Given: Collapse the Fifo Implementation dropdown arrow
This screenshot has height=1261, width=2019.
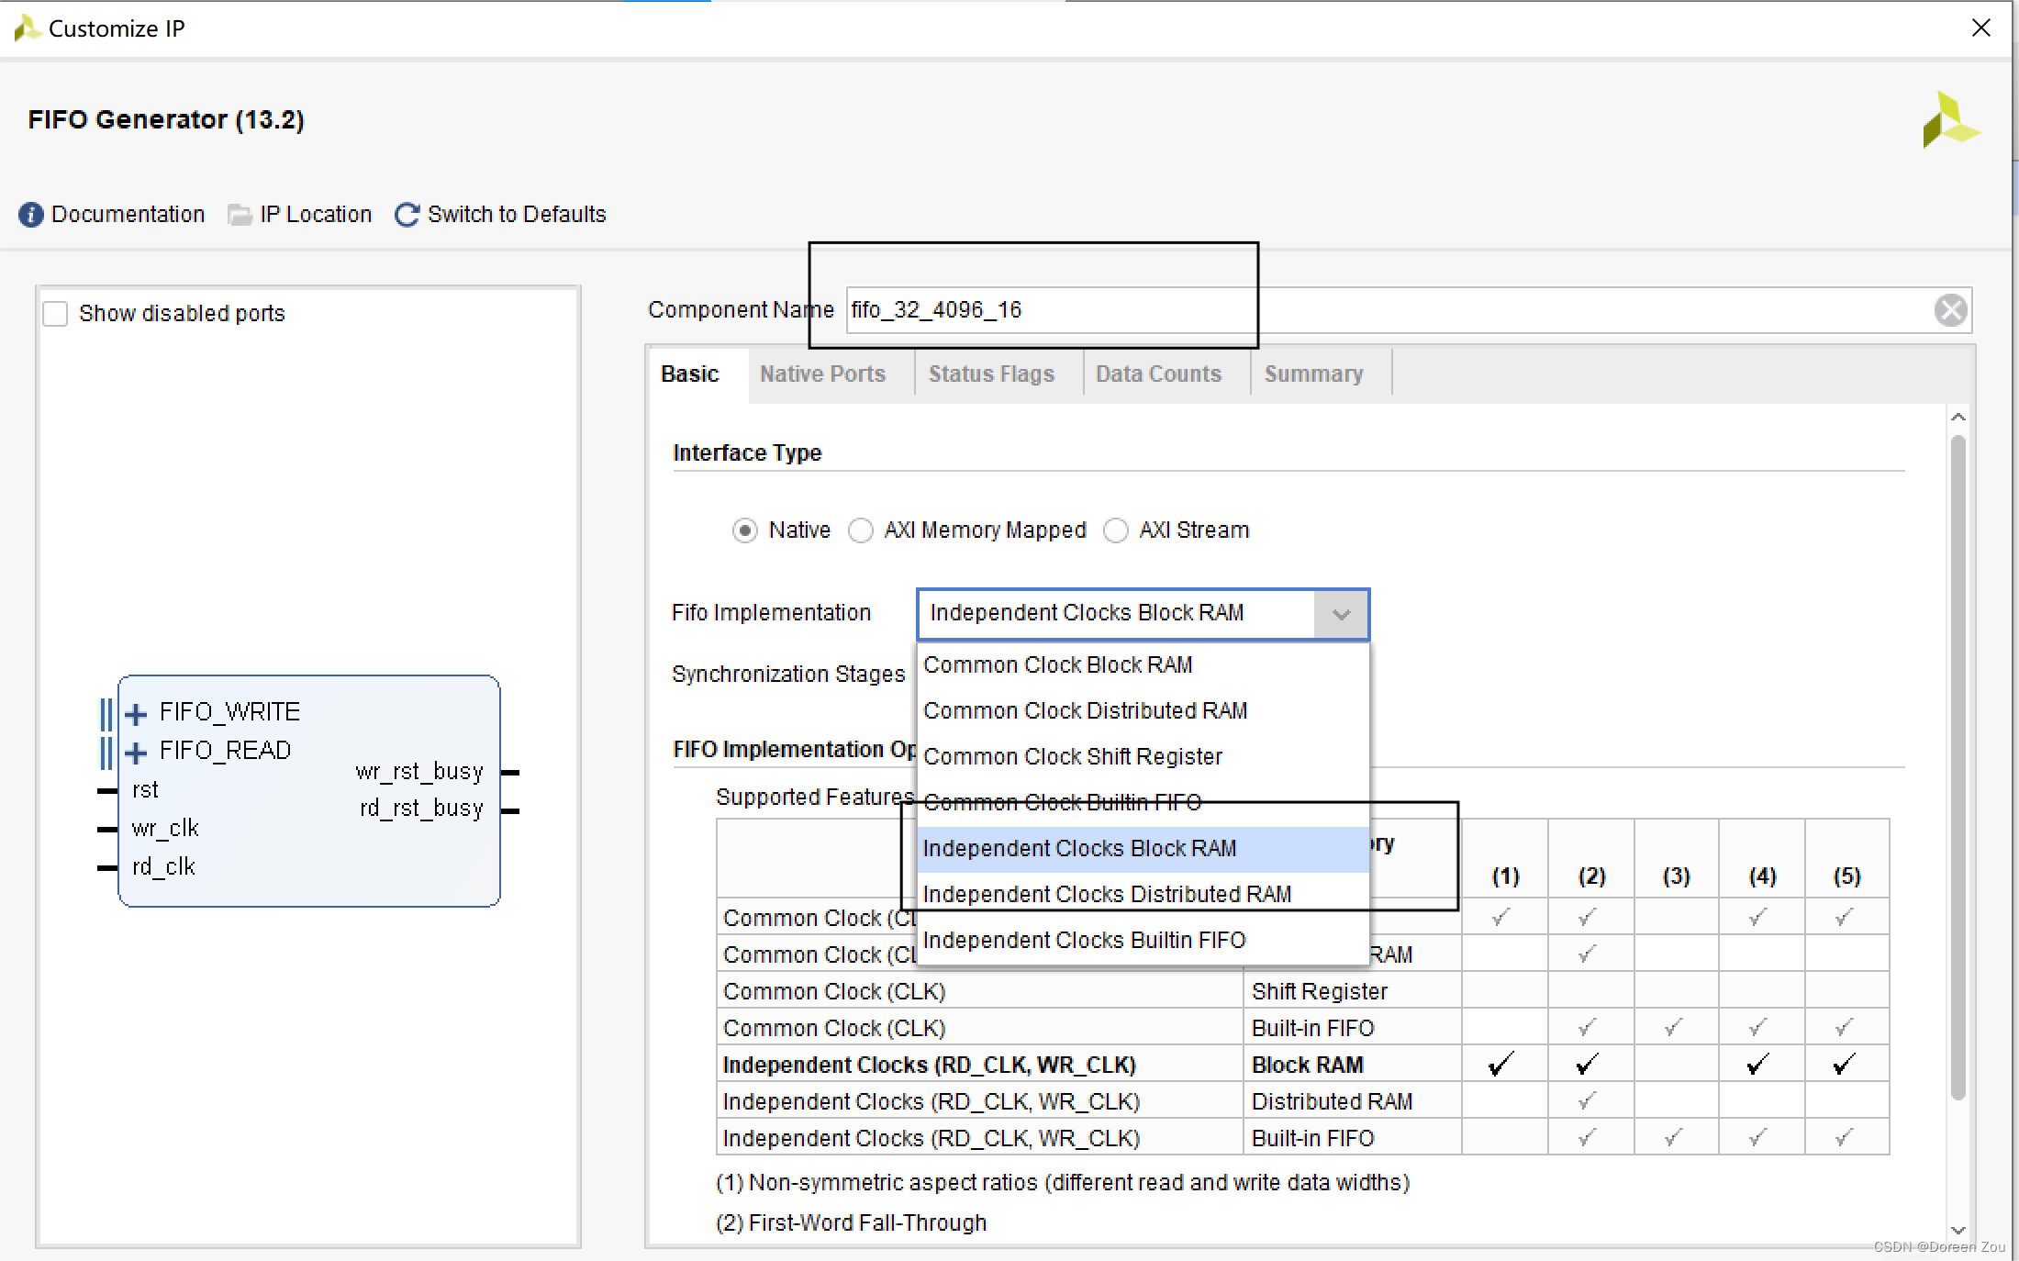Looking at the screenshot, I should [x=1341, y=614].
